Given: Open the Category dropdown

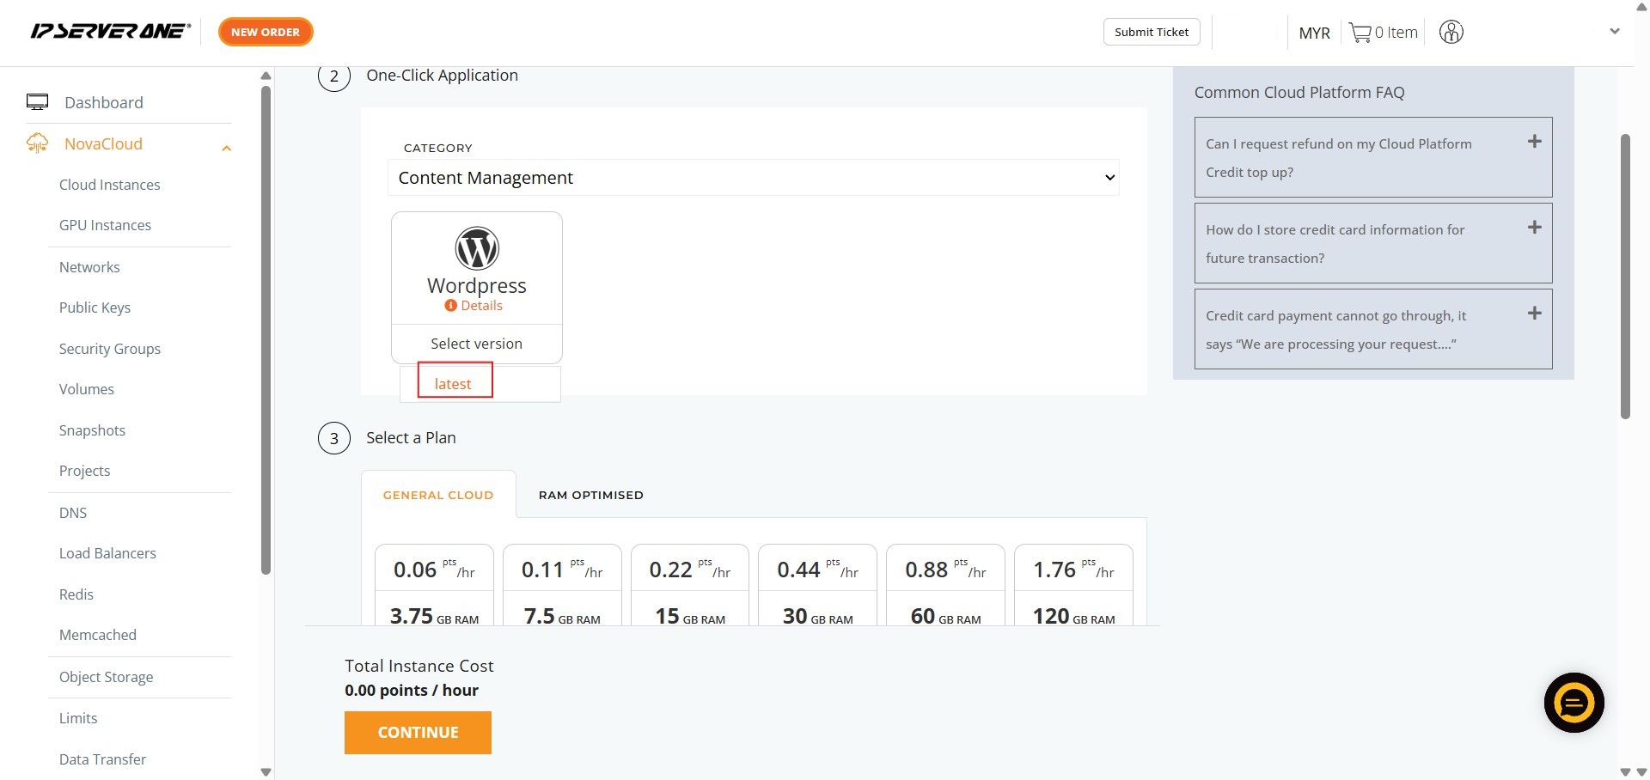Looking at the screenshot, I should (x=754, y=178).
